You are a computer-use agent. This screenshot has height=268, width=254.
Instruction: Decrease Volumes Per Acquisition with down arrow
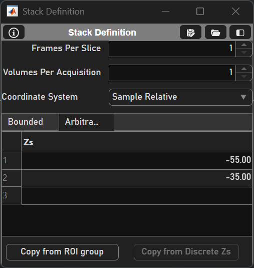(244, 77)
